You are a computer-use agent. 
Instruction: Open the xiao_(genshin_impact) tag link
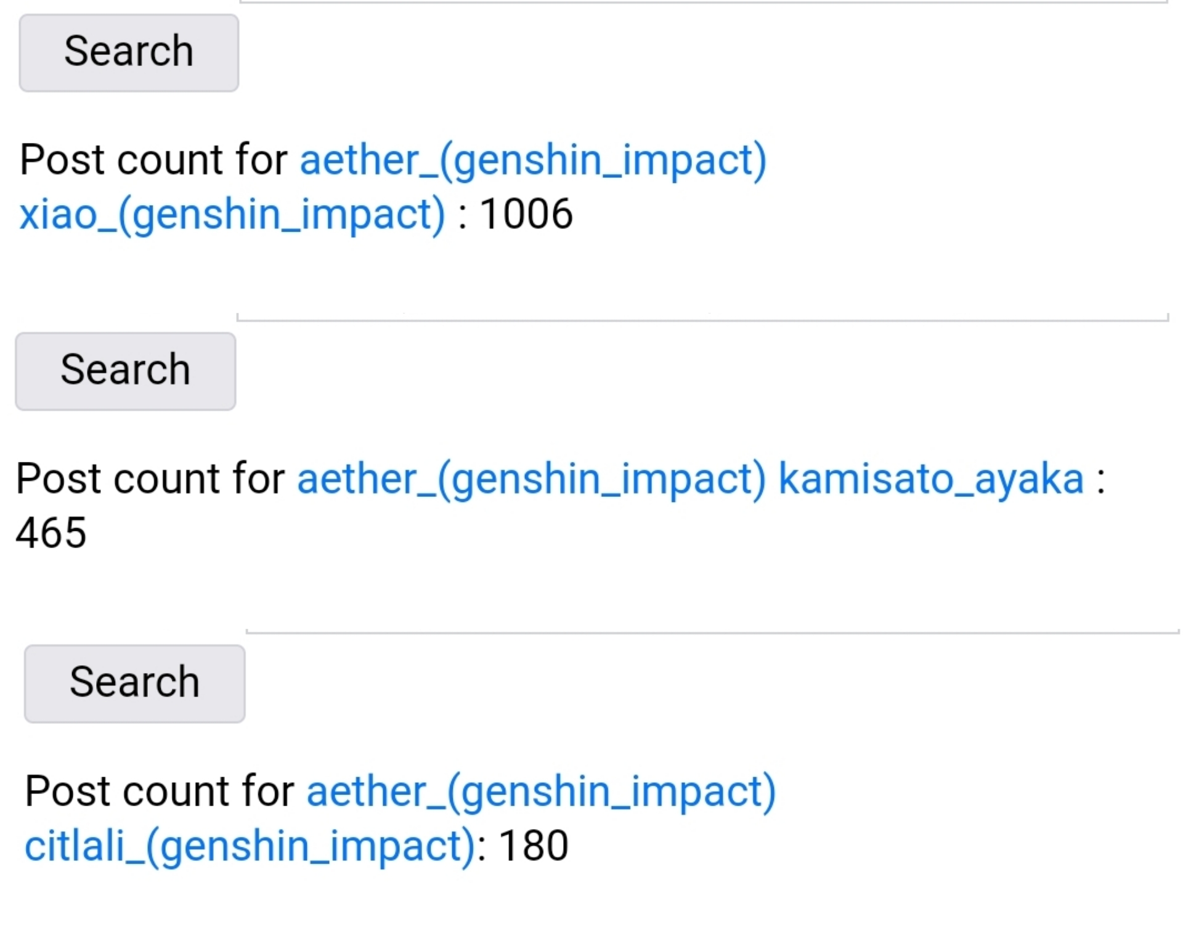pos(232,214)
